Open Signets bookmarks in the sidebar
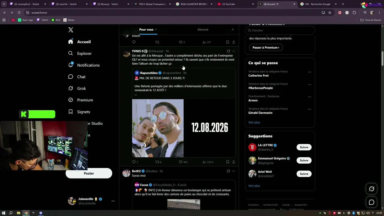 tap(79, 112)
